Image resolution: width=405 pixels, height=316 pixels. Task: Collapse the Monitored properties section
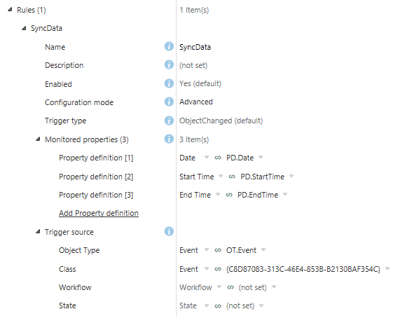click(x=38, y=139)
